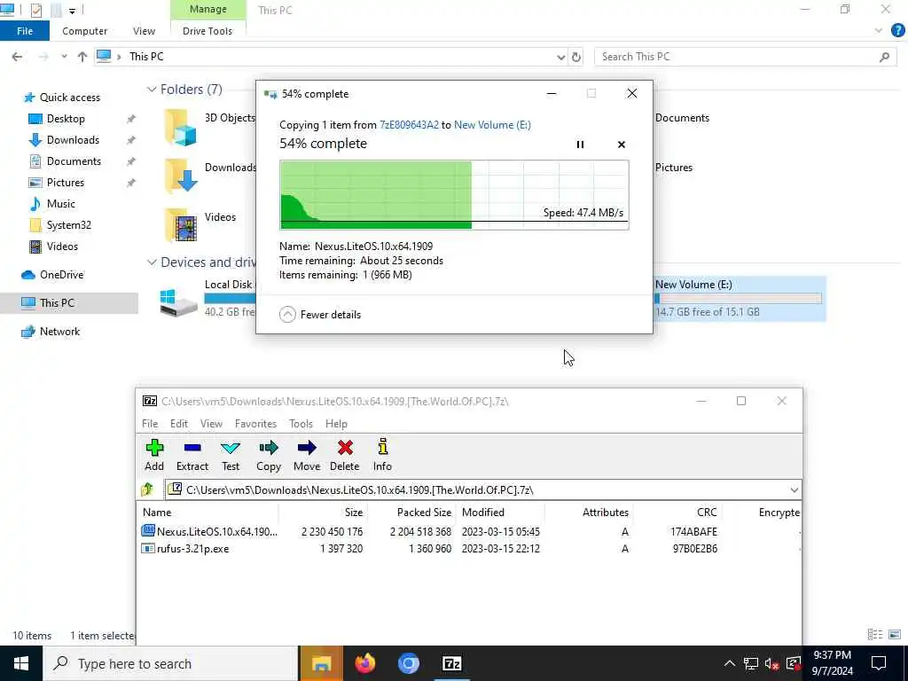This screenshot has height=681, width=908.
Task: Open the File tab in Explorer
Action: 25,31
